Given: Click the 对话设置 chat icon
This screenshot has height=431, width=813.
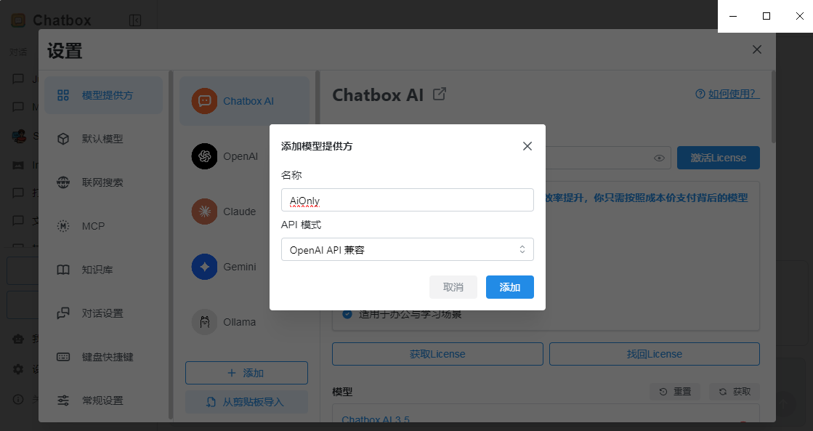Looking at the screenshot, I should pyautogui.click(x=63, y=313).
